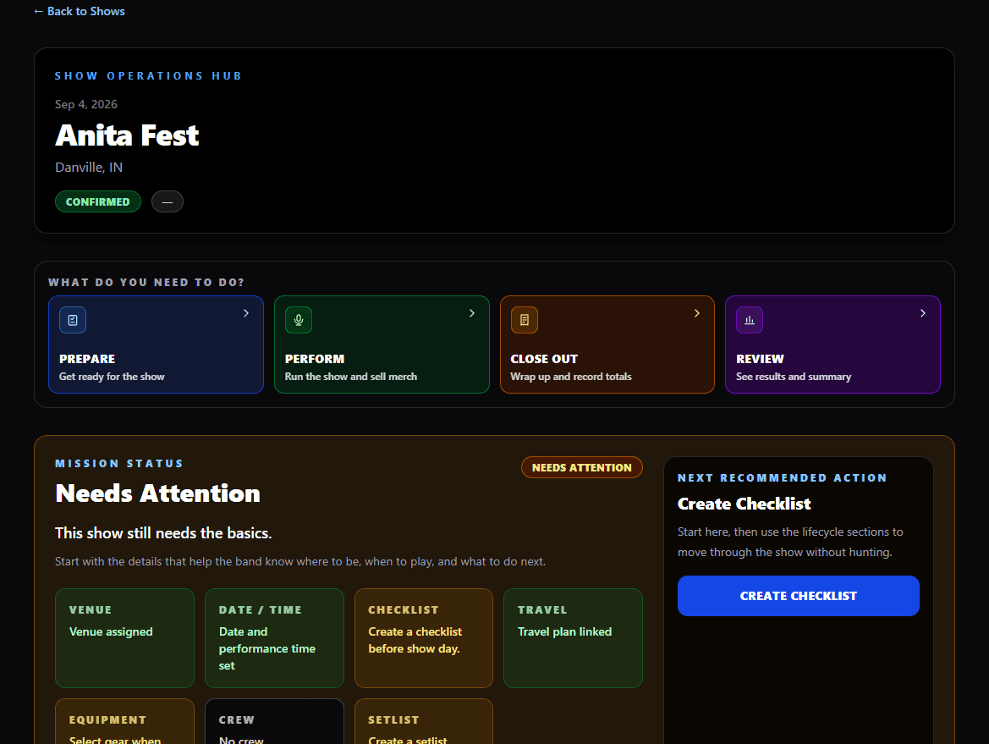The height and width of the screenshot is (744, 989).
Task: Click the Review bar chart icon
Action: (x=750, y=320)
